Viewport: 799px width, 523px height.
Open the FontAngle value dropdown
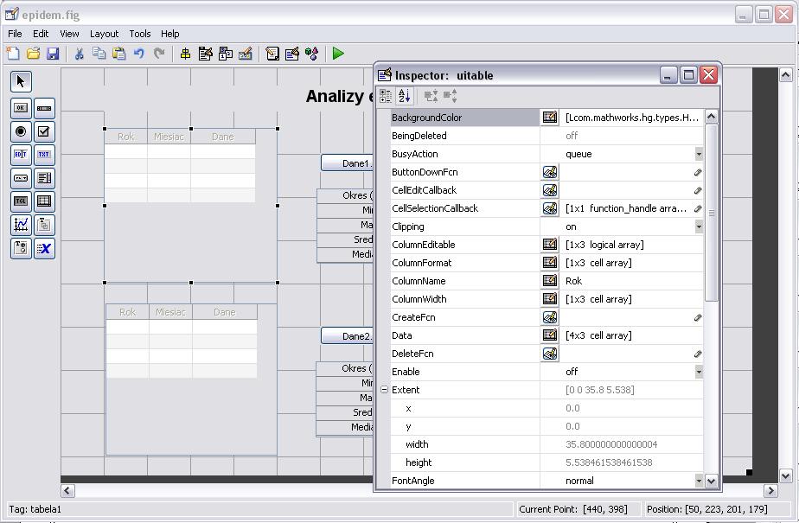[x=699, y=481]
